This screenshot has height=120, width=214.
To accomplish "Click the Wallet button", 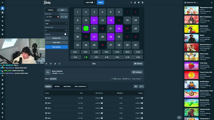I will (101, 2).
